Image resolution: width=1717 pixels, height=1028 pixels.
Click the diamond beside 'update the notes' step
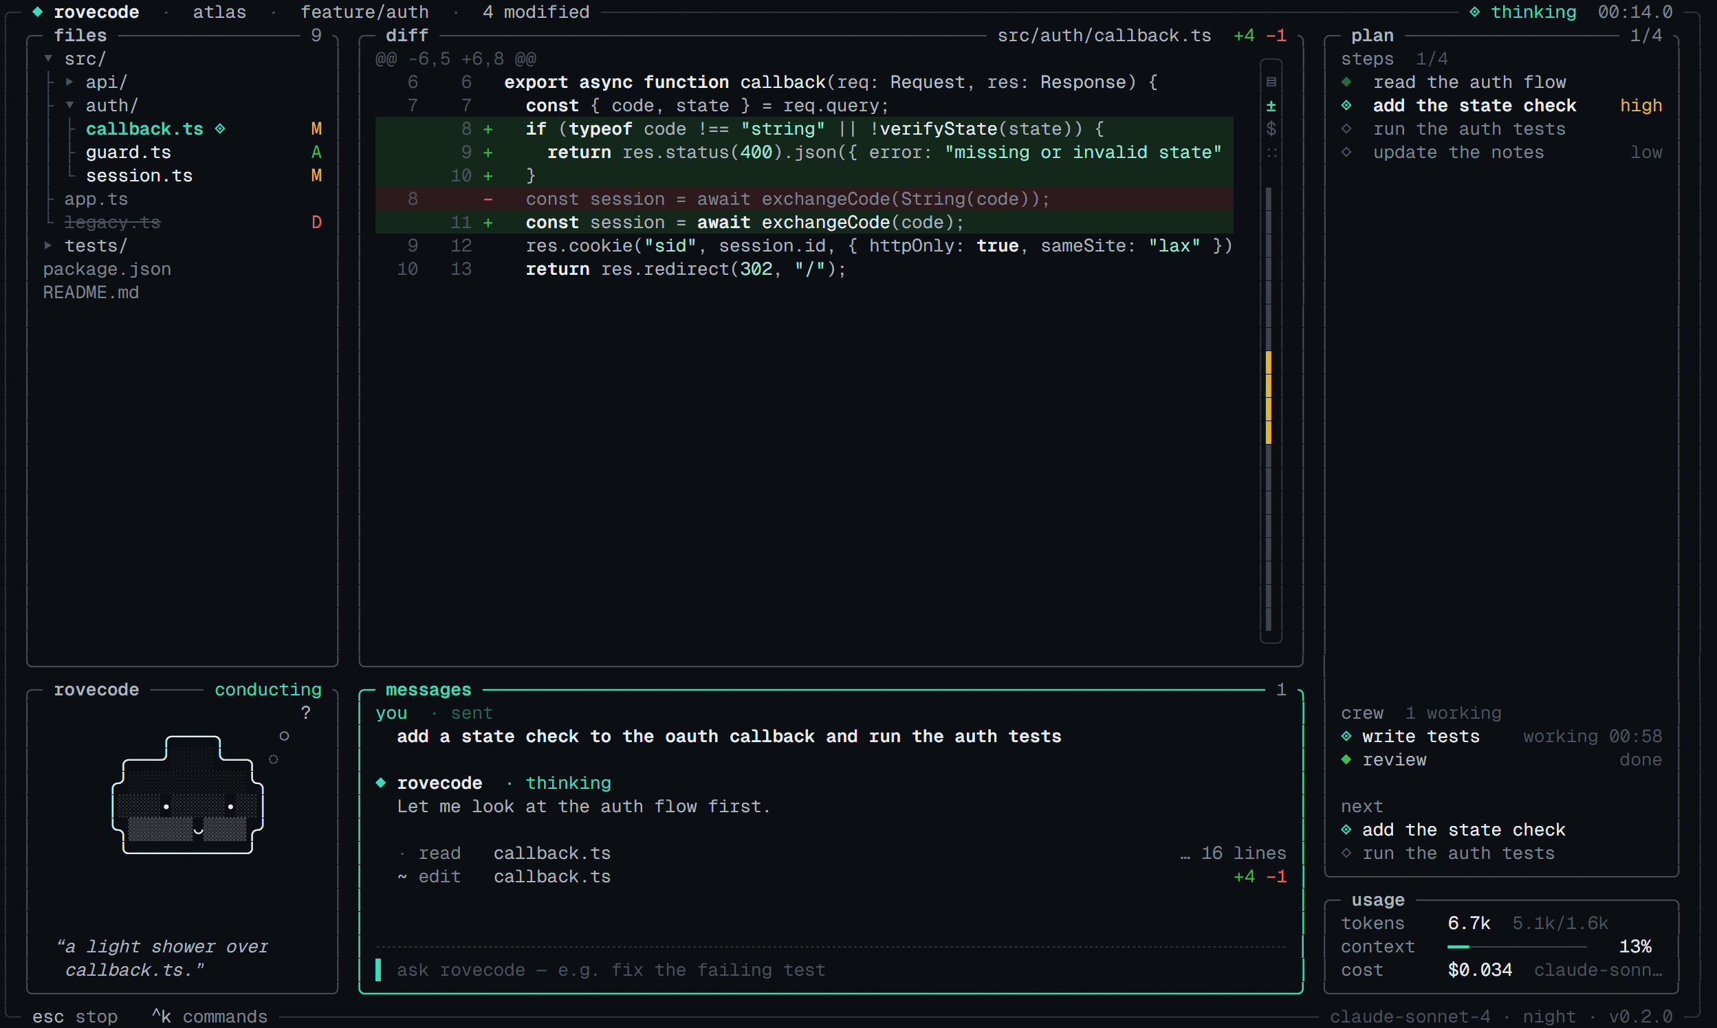point(1346,153)
